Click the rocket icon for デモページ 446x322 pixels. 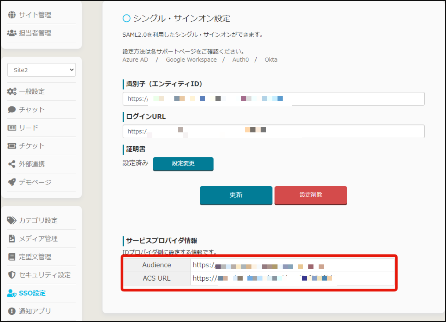click(12, 182)
